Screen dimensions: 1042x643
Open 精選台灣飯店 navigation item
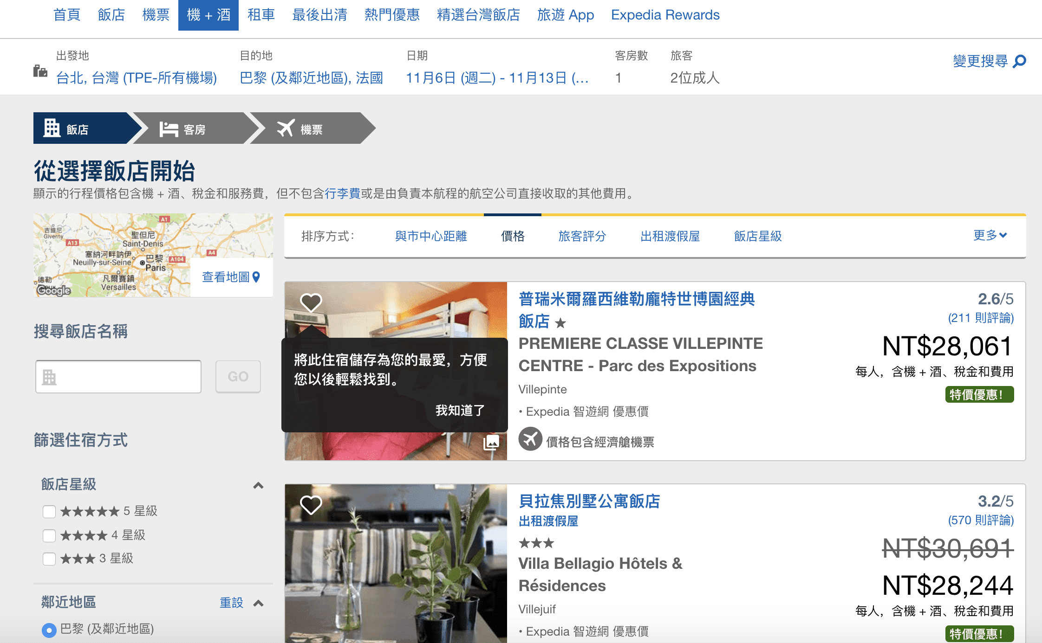(x=479, y=15)
